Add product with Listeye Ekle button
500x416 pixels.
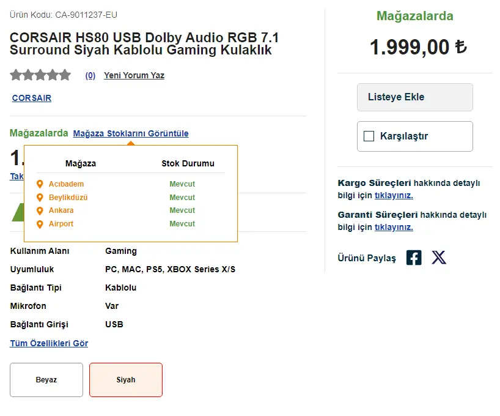tap(415, 97)
